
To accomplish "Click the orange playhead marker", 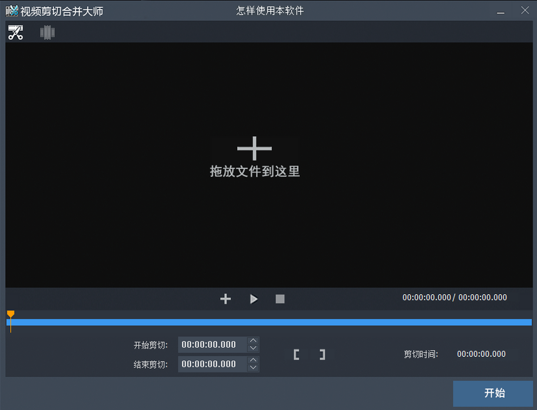I will (11, 315).
